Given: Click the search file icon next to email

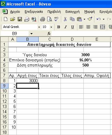Looking at the screenshot, I should point(34,19).
